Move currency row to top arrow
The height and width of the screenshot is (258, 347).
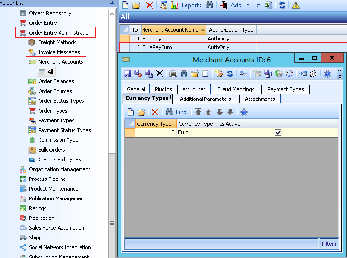pos(198,112)
